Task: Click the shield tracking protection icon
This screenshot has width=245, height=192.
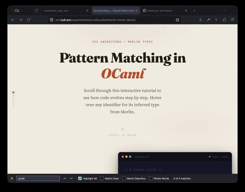Action: (51, 20)
